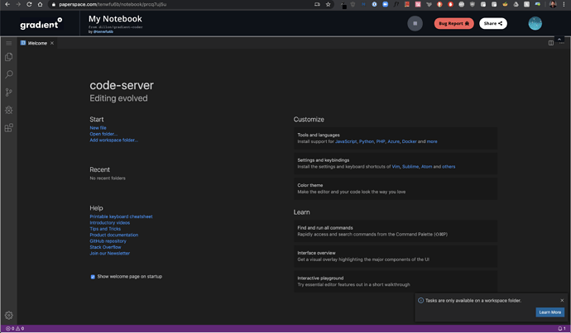The image size is (571, 333).
Task: Open the Manage gear icon
Action: point(9,315)
